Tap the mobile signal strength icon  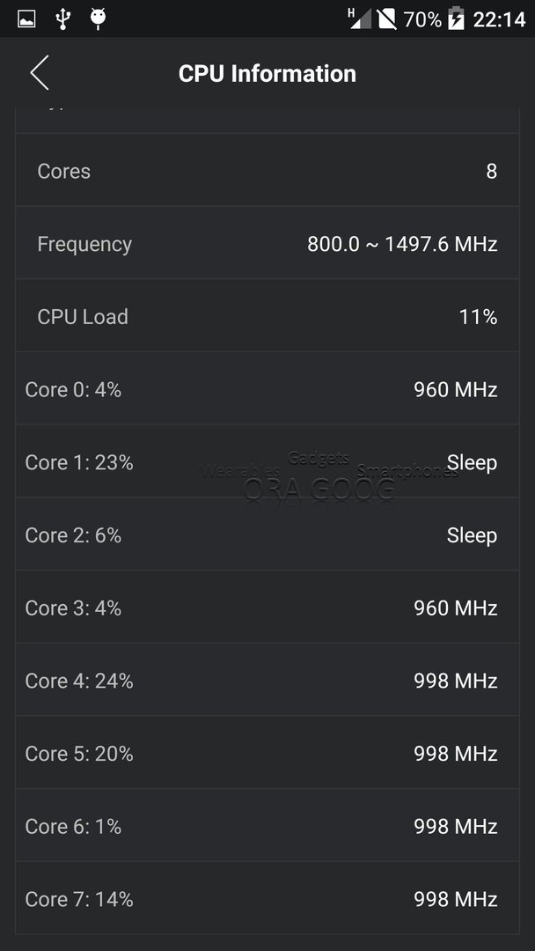pyautogui.click(x=360, y=18)
